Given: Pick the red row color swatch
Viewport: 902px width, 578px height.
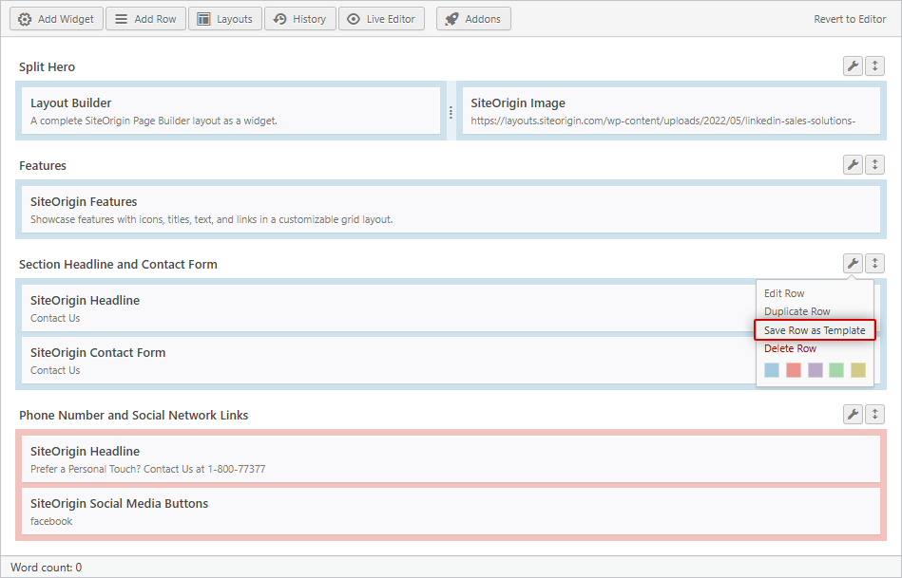Looking at the screenshot, I should (x=794, y=370).
